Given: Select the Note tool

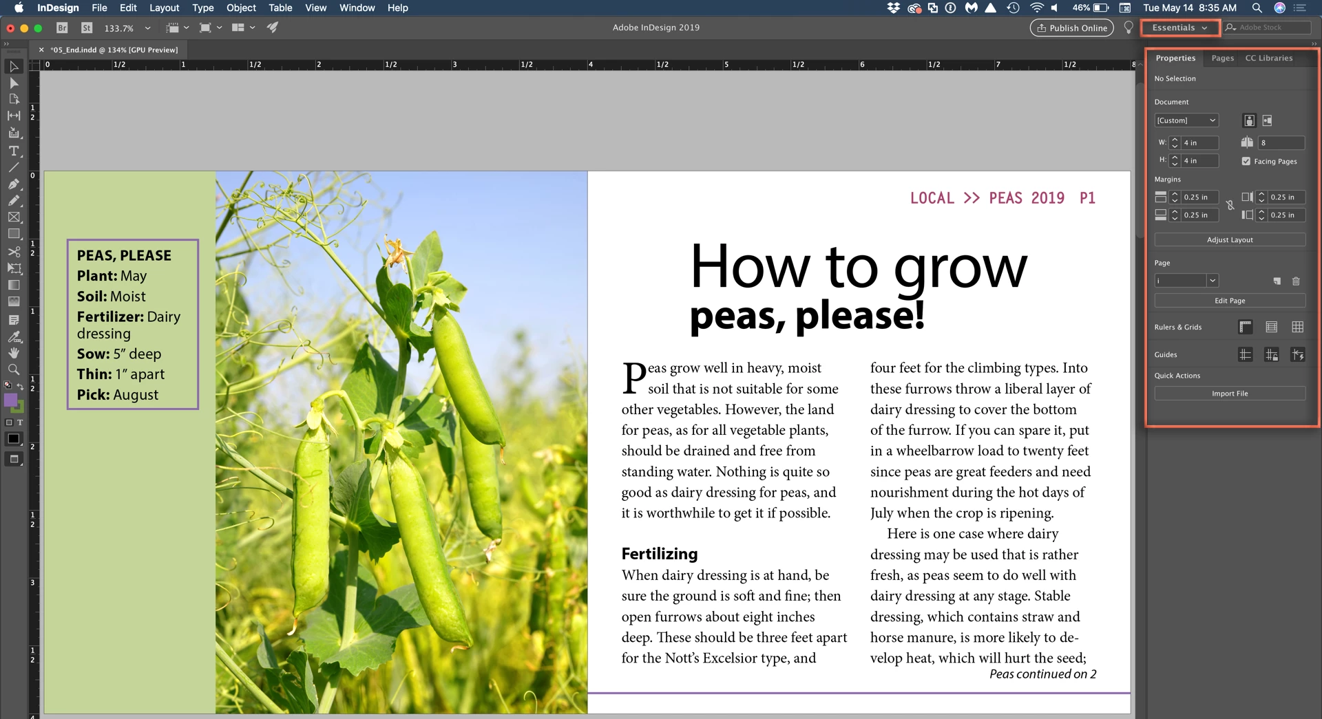Looking at the screenshot, I should pos(14,320).
